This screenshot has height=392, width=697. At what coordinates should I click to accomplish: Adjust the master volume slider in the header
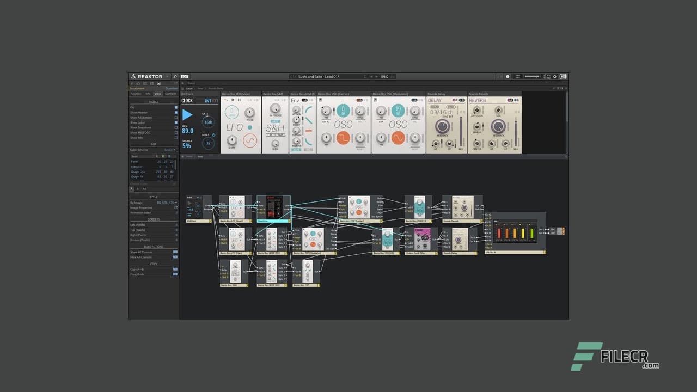click(x=531, y=77)
